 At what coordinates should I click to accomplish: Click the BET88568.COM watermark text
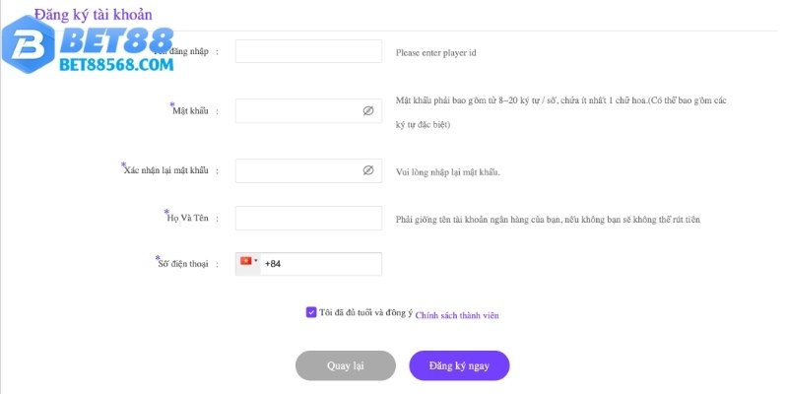click(116, 64)
